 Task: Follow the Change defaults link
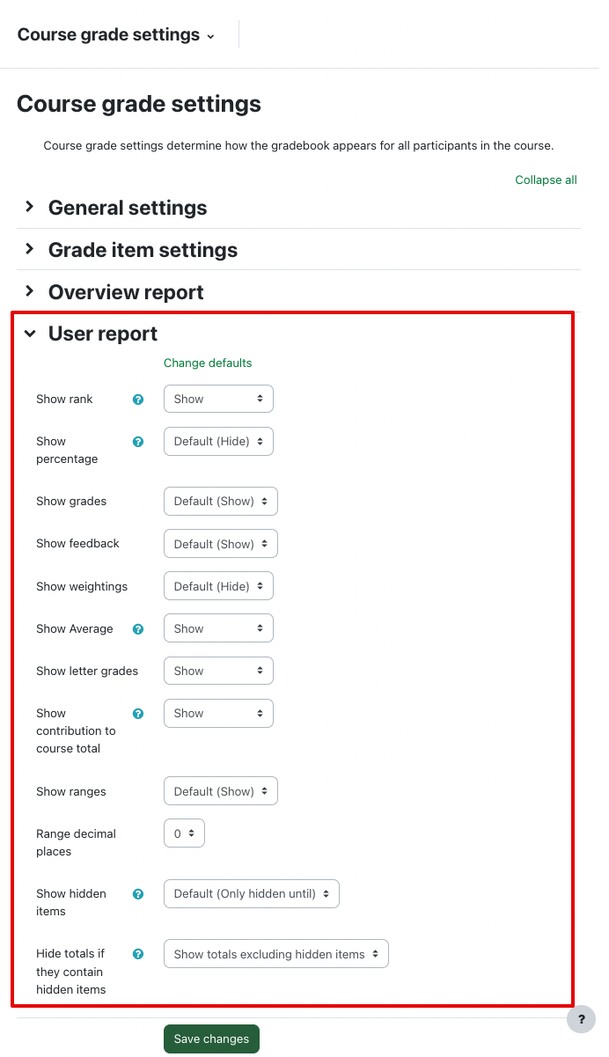tap(208, 363)
